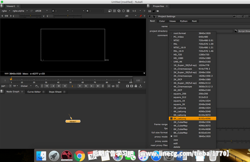This screenshot has height=162, width=250.
Task: Go to the first frame
Action: pyautogui.click(x=46, y=86)
